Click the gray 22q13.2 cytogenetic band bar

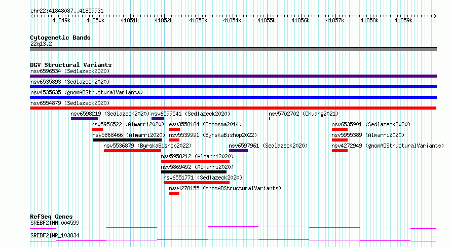pos(233,49)
